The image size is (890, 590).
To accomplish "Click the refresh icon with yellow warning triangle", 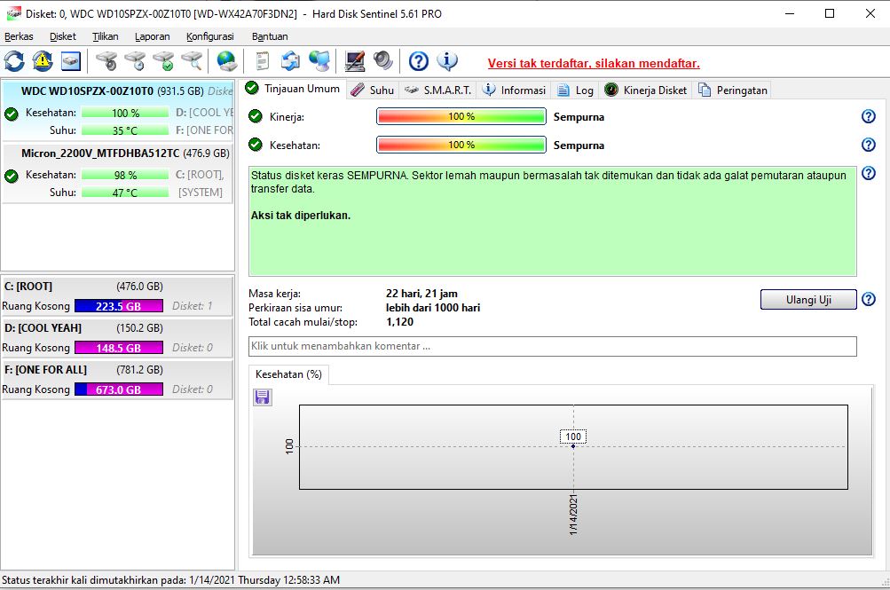I will pos(43,61).
